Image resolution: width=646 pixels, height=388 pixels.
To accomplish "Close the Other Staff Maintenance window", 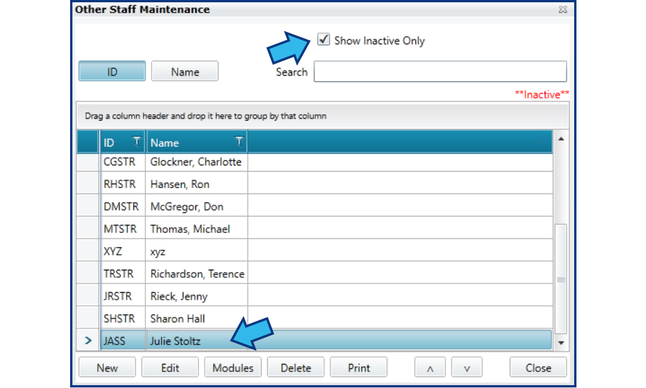I will 562,9.
